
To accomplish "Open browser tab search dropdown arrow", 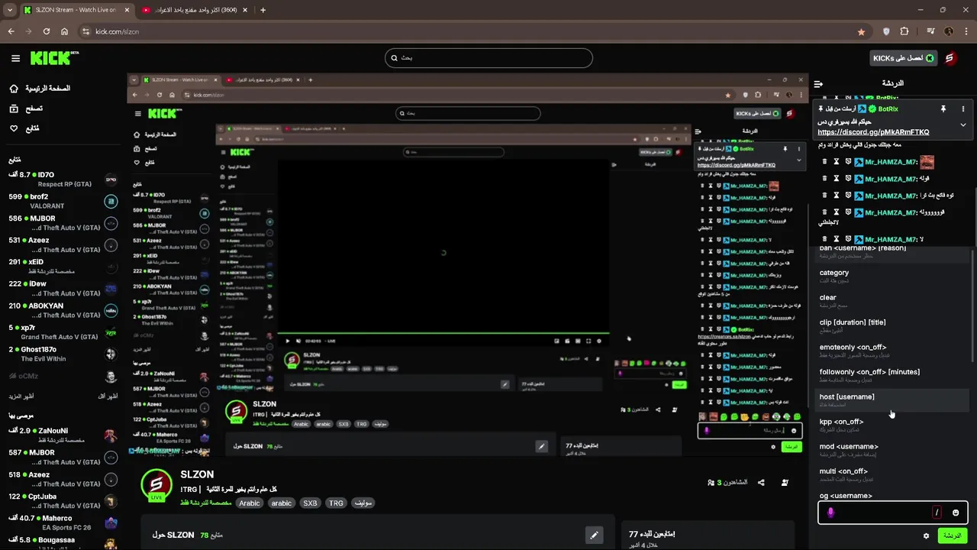I will click(x=10, y=10).
